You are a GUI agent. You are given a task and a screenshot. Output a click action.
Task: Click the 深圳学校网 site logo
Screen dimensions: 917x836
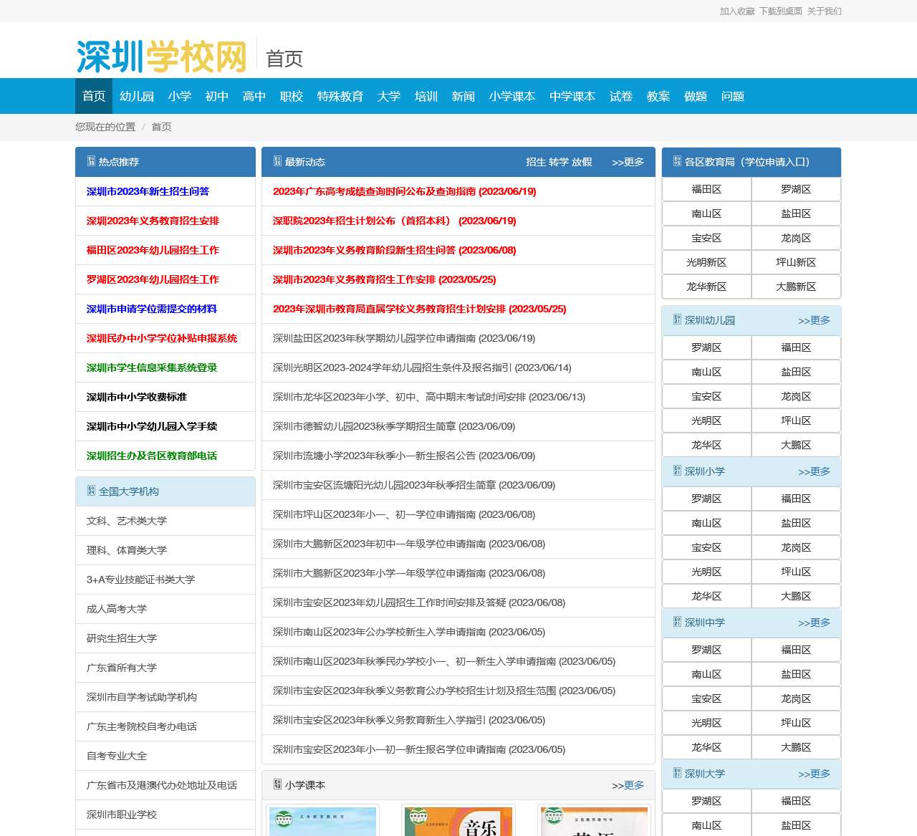(x=161, y=57)
